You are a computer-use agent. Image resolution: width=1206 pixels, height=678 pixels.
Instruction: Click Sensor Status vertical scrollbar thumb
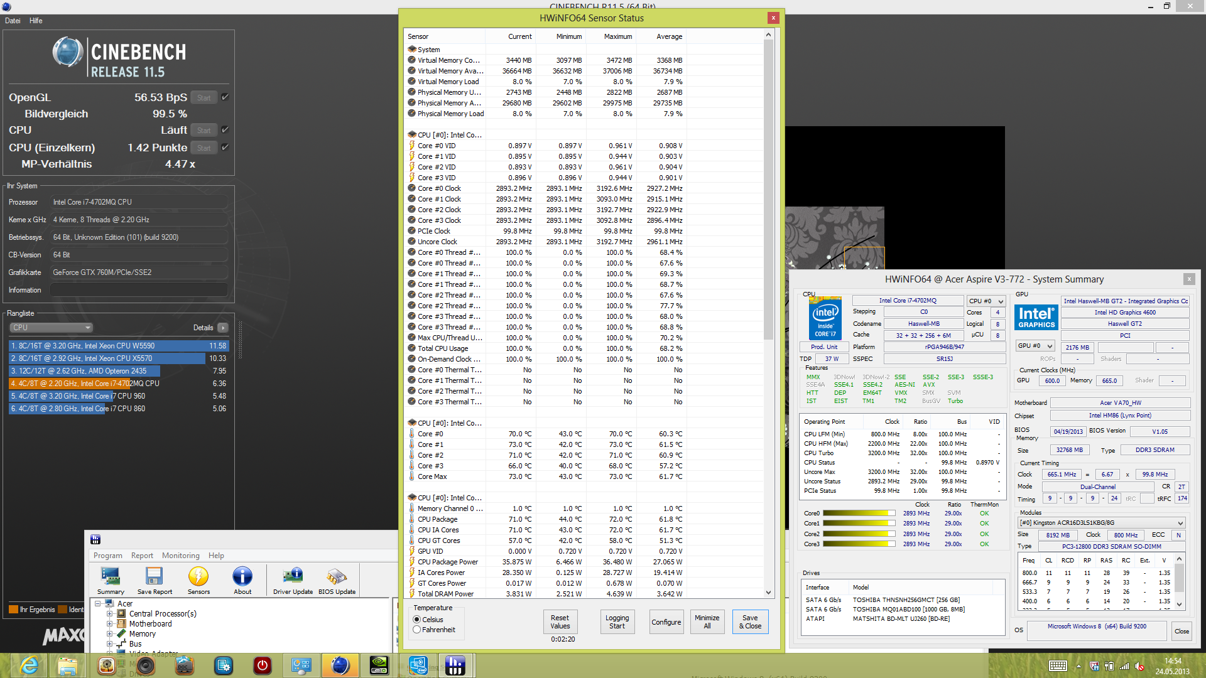(x=768, y=191)
